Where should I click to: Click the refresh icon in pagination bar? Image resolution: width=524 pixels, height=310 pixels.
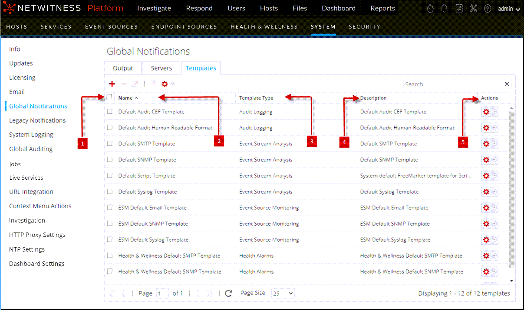click(x=229, y=293)
